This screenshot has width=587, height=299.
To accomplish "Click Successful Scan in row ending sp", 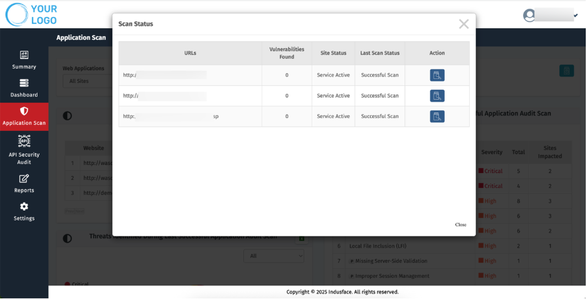I will pos(379,117).
